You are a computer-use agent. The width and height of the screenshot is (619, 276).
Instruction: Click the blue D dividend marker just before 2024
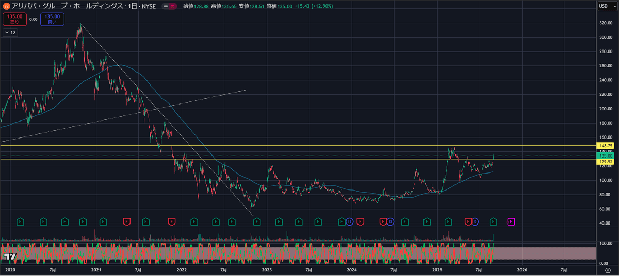point(349,222)
